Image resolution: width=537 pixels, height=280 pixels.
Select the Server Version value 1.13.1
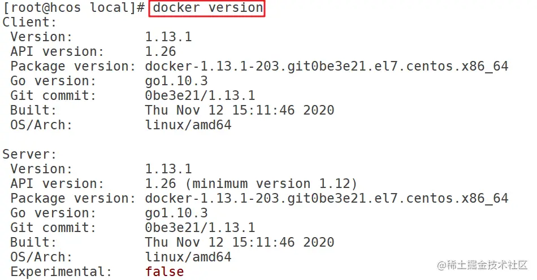168,169
